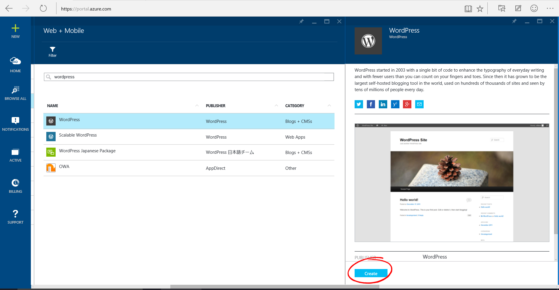Open BROWSE ALL in the sidebar
Screen dimensions: 559x290
pyautogui.click(x=15, y=93)
